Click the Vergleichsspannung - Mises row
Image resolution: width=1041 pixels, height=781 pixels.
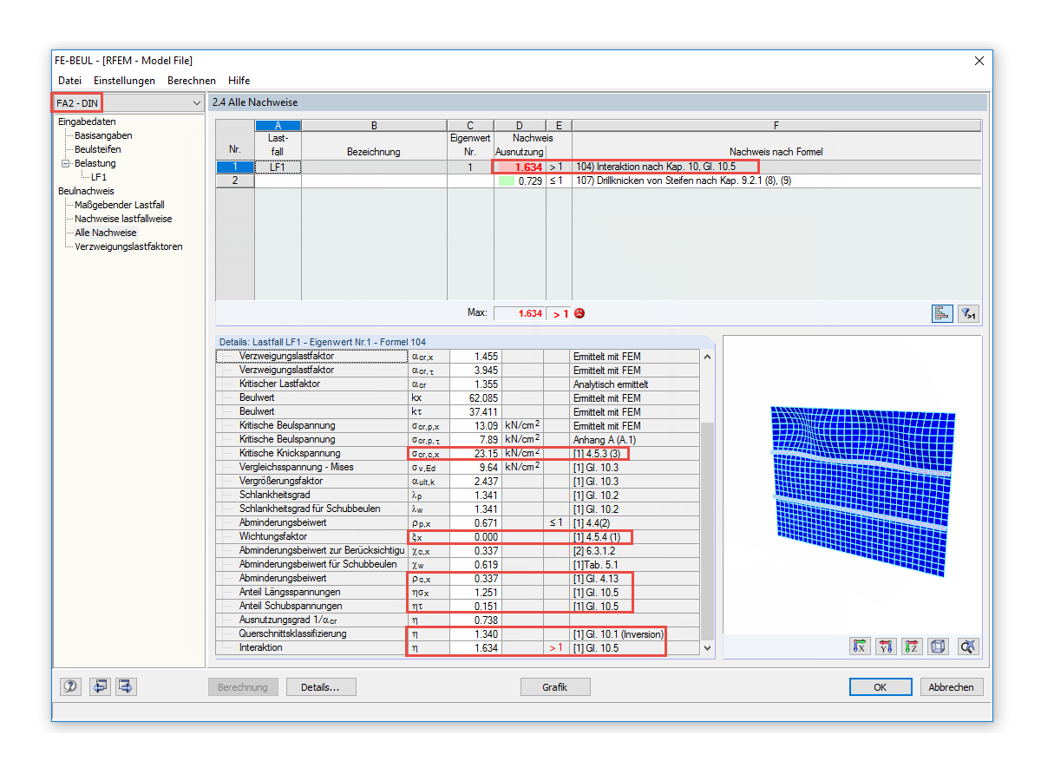point(457,467)
